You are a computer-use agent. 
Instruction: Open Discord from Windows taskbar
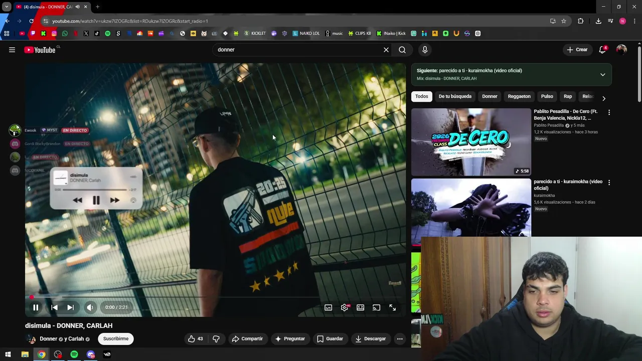(91, 354)
